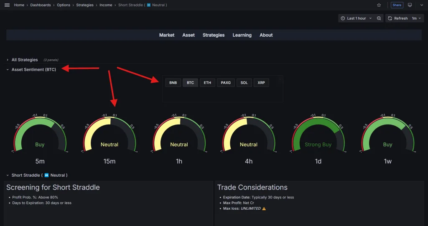The height and width of the screenshot is (226, 428).
Task: Toggle kiosk view monitor icon
Action: [x=410, y=5]
